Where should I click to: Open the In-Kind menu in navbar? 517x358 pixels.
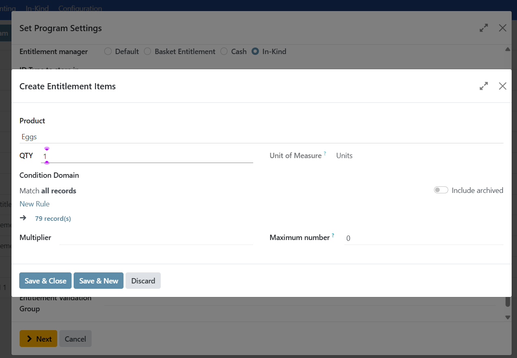37,8
